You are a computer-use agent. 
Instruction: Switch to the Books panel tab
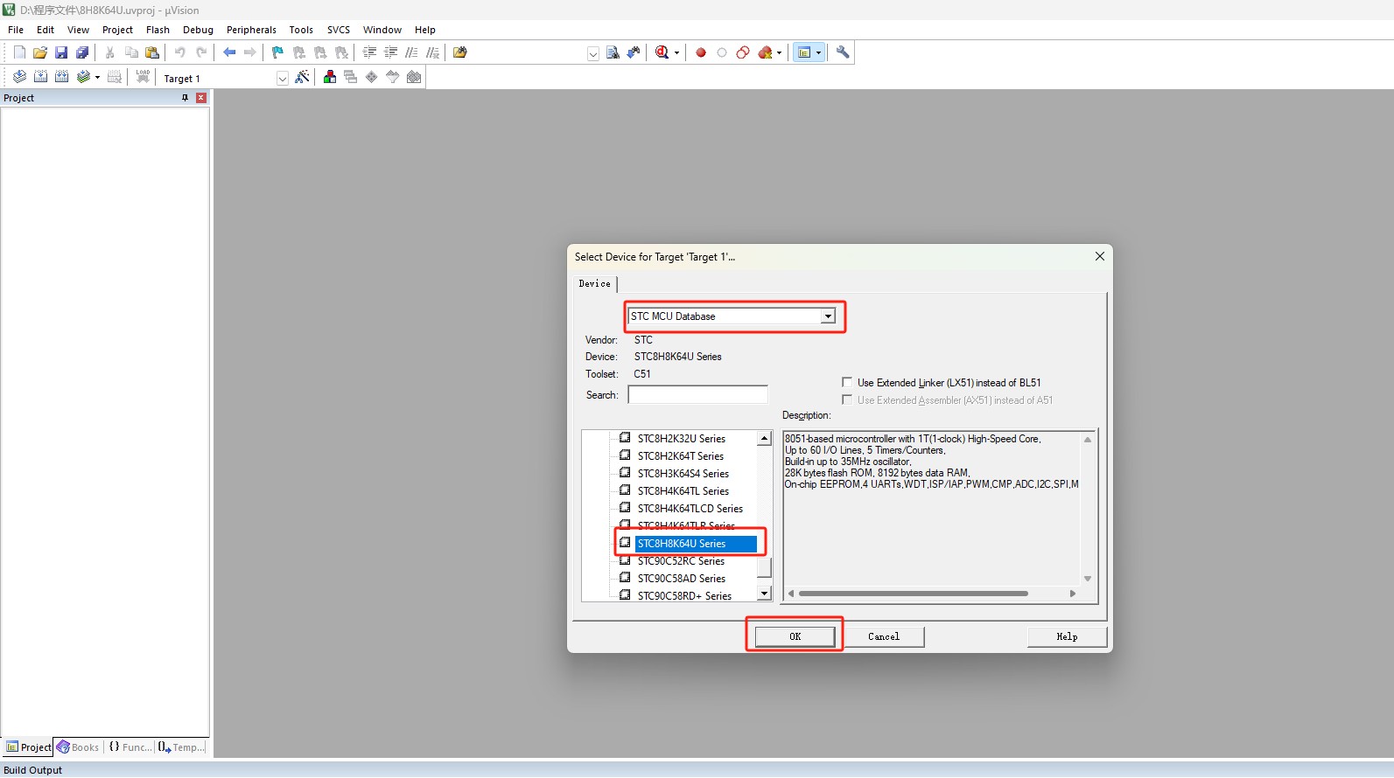pyautogui.click(x=78, y=747)
